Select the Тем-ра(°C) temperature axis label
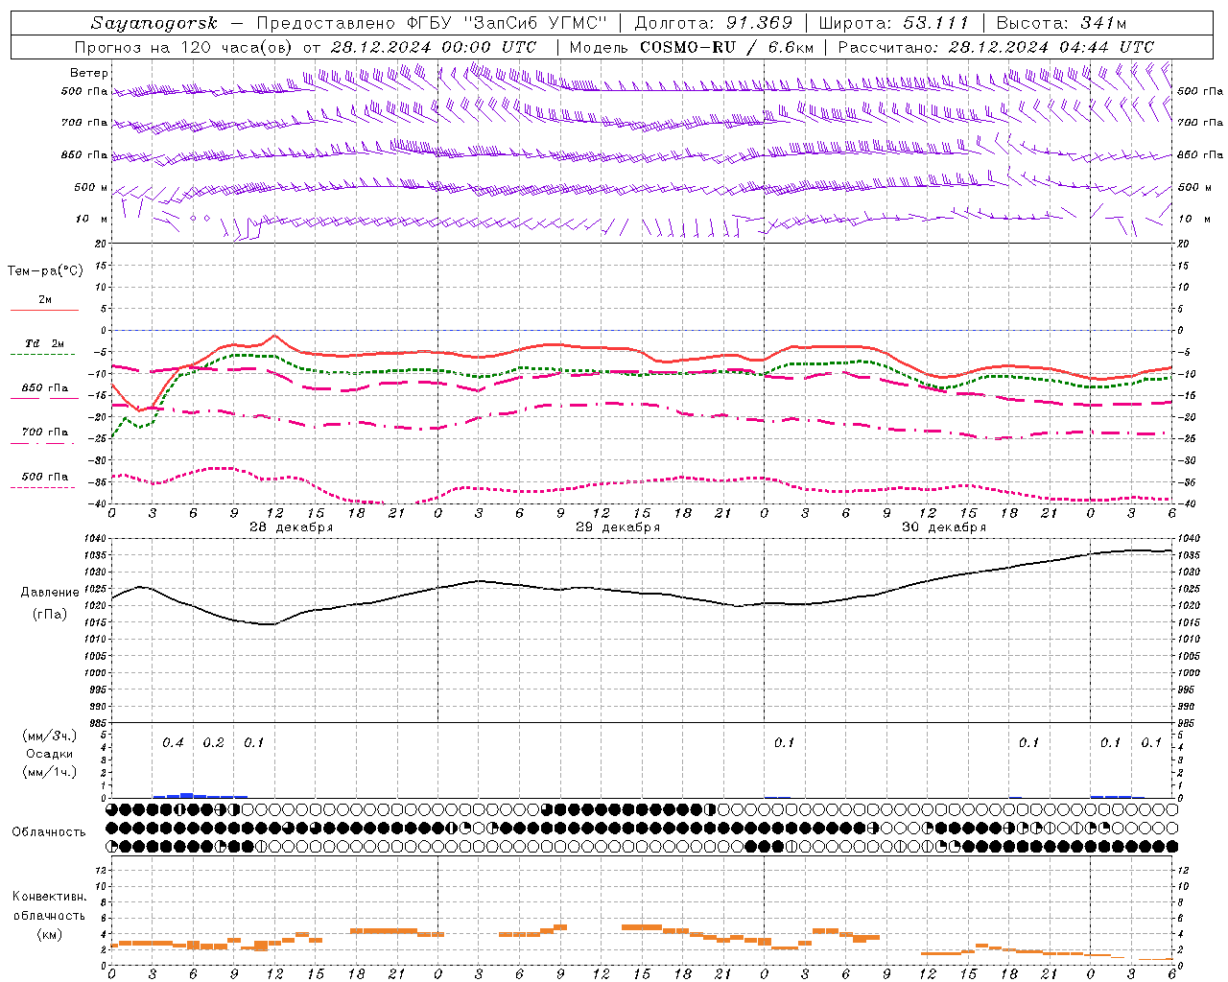 [x=45, y=270]
